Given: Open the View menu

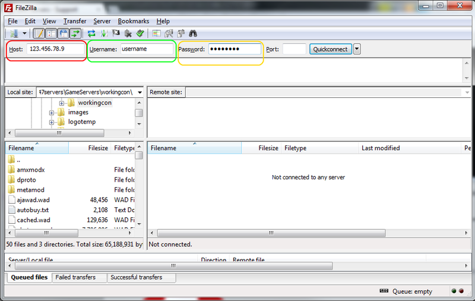Looking at the screenshot, I should tap(49, 21).
